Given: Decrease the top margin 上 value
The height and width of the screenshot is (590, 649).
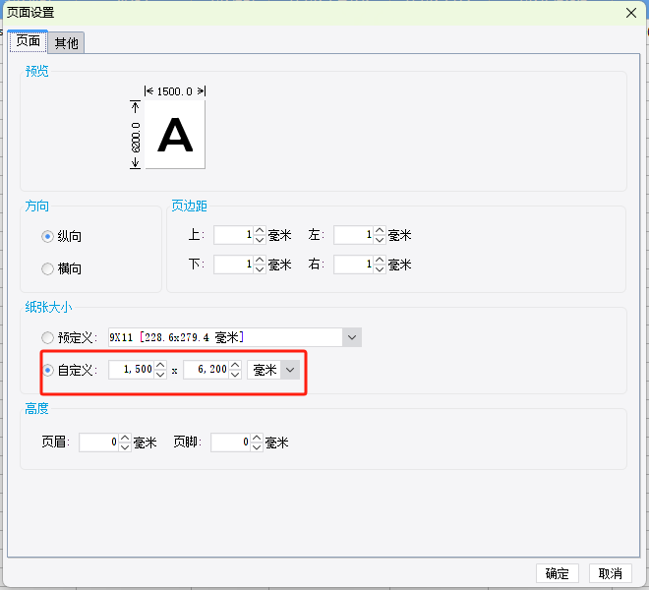Looking at the screenshot, I should (x=260, y=240).
